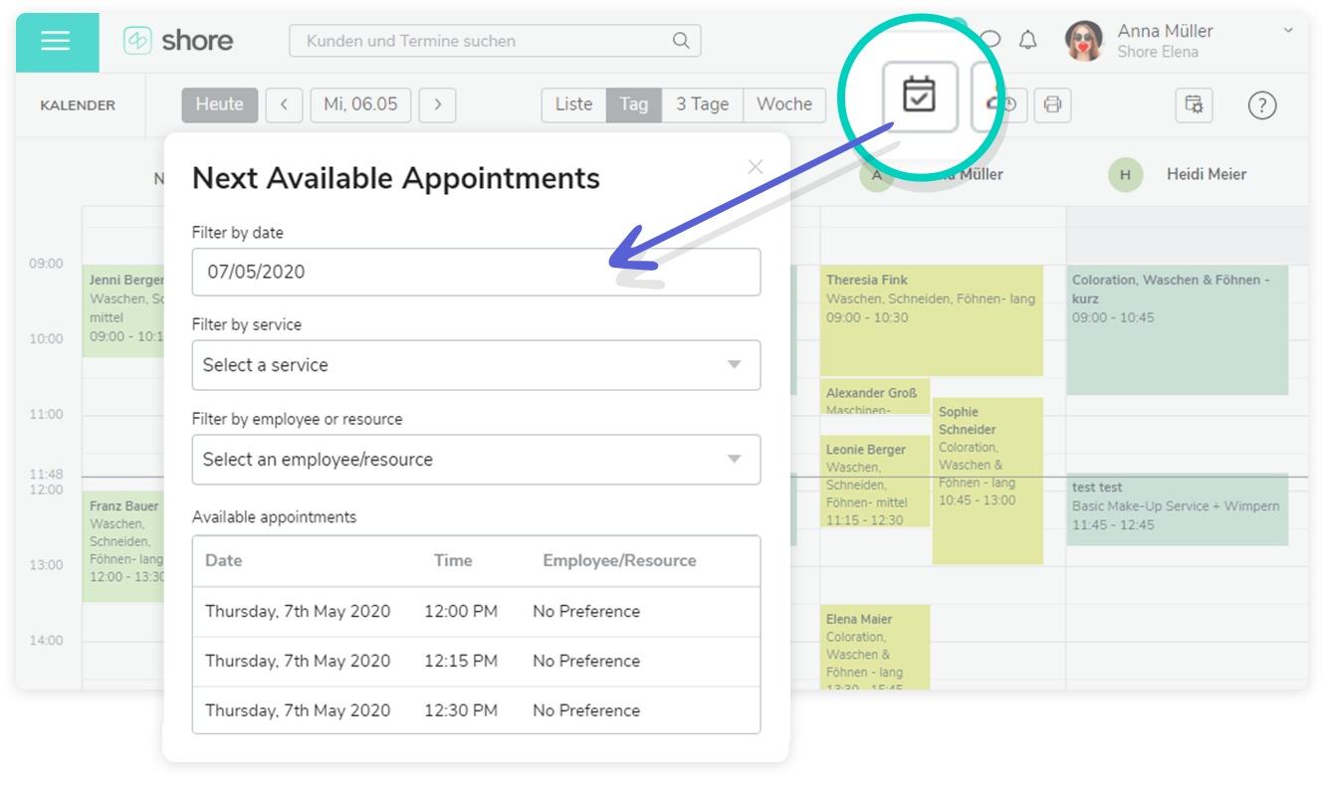Switch to the Liste view tab
The height and width of the screenshot is (786, 1323).
point(573,104)
